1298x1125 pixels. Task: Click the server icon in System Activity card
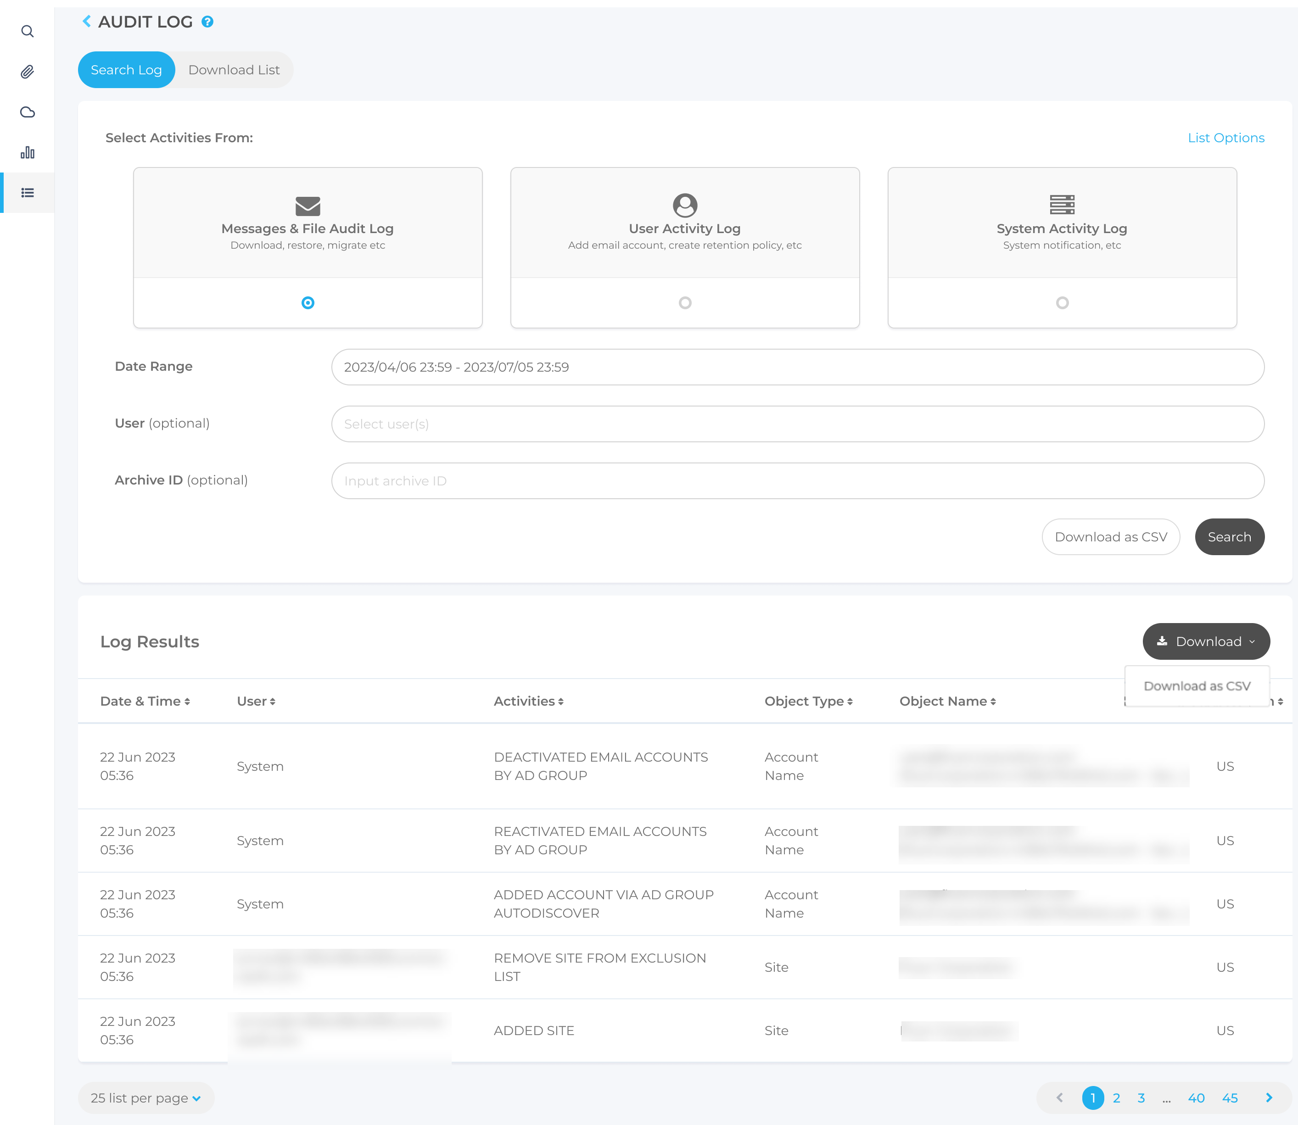(x=1062, y=205)
